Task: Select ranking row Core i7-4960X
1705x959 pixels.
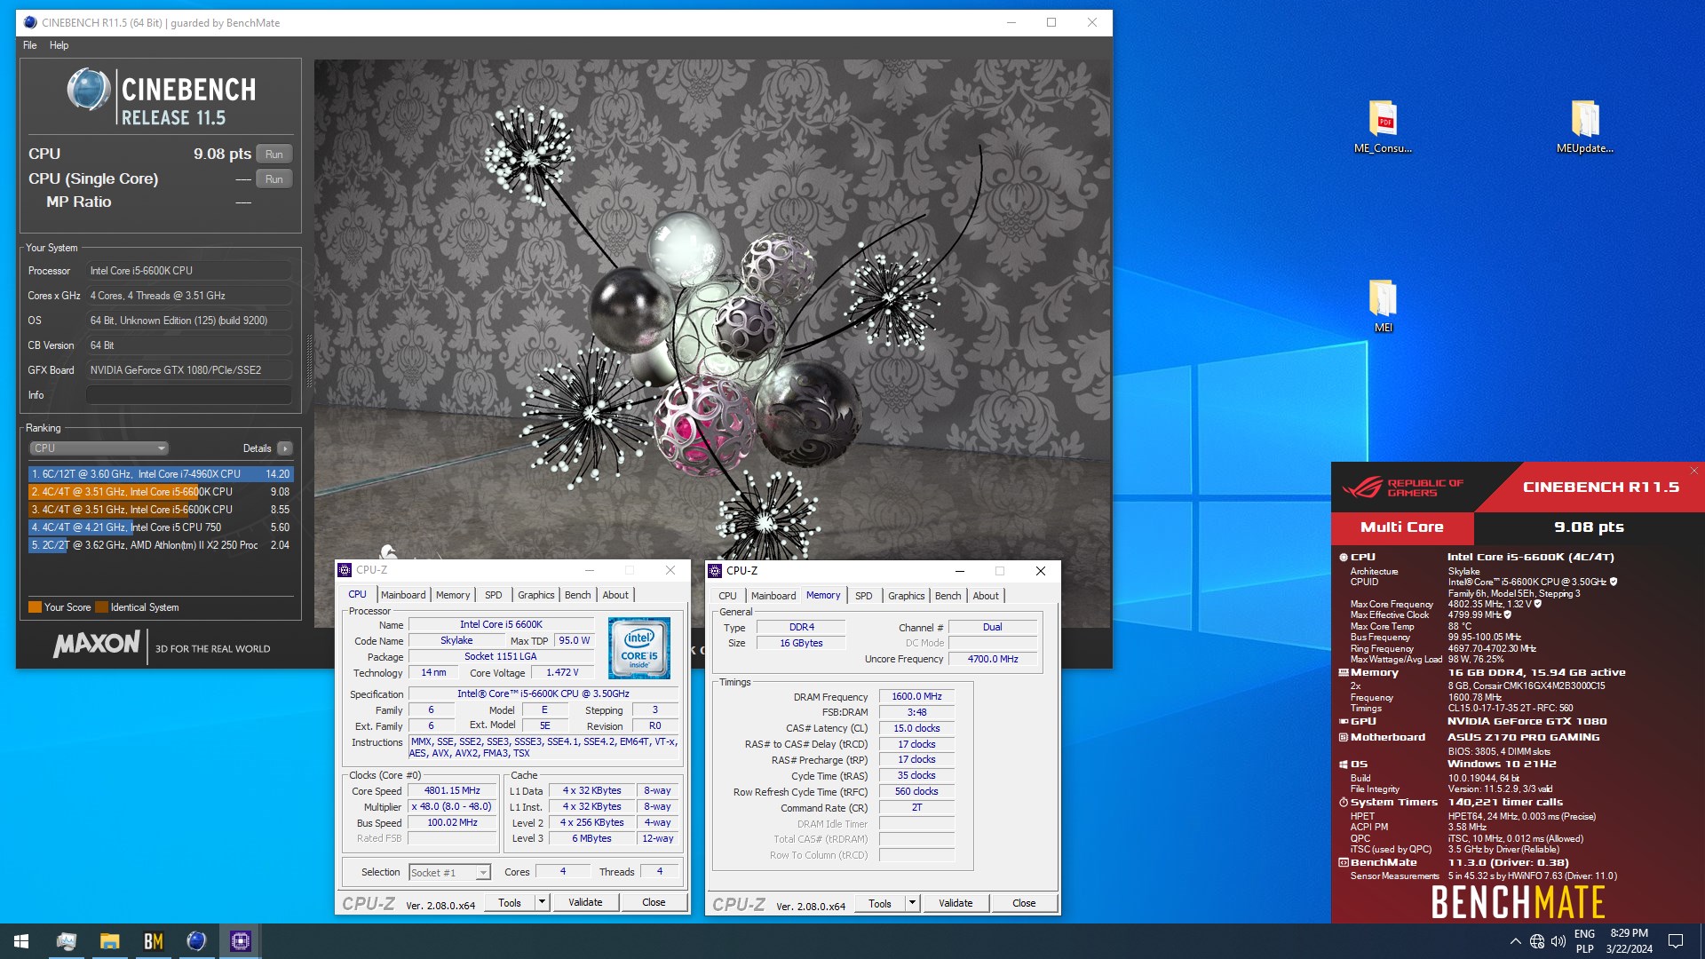Action: coord(161,474)
